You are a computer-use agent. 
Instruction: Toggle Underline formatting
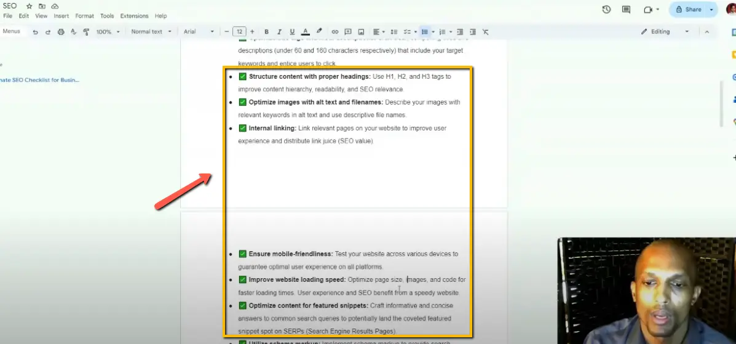click(293, 32)
